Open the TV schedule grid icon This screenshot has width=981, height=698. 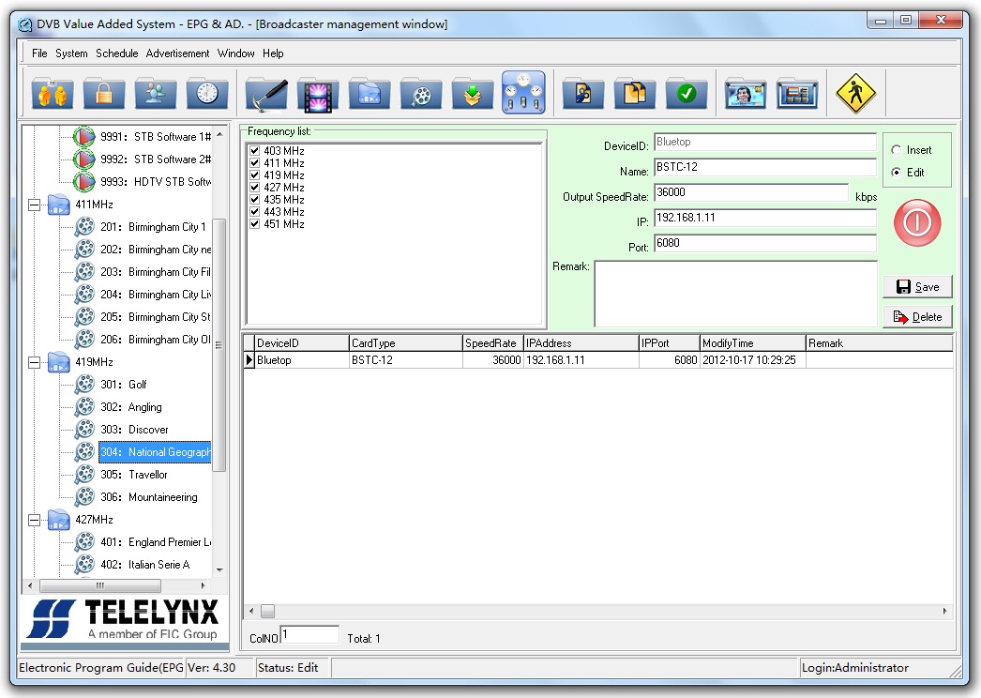797,94
